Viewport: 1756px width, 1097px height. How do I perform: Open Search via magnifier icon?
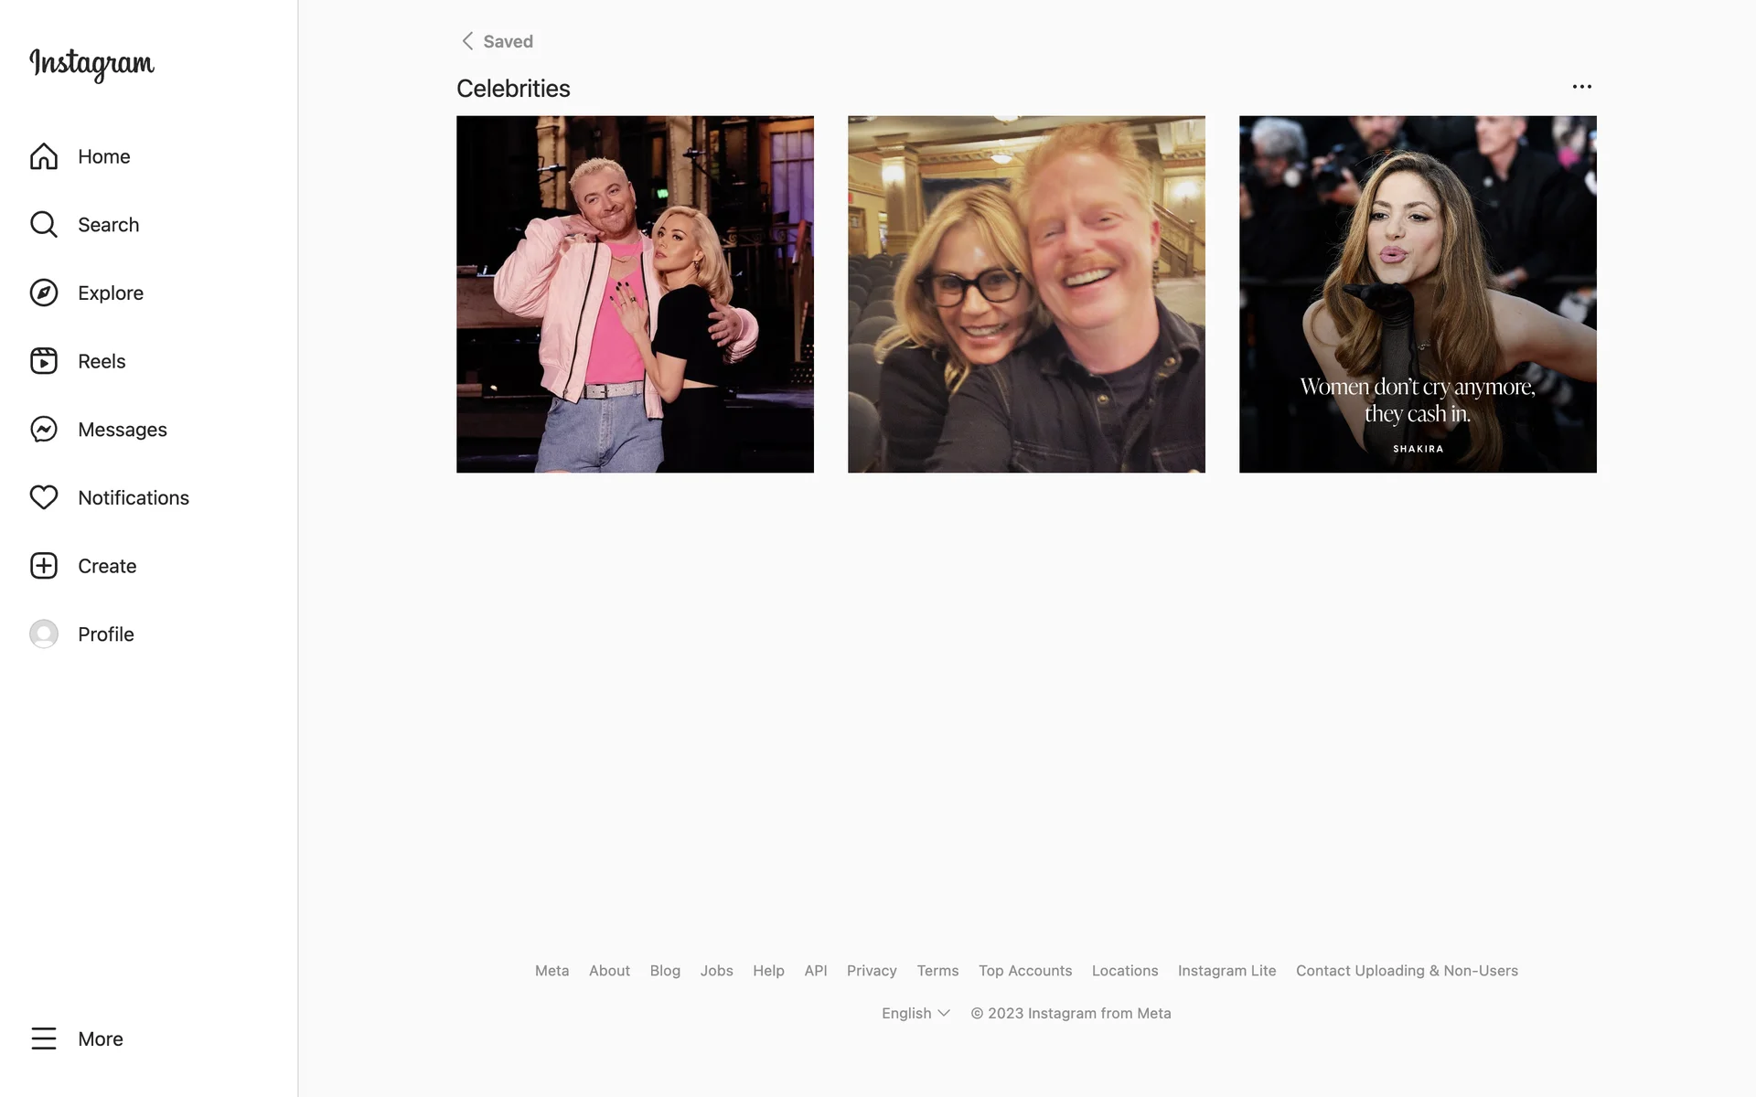[43, 225]
